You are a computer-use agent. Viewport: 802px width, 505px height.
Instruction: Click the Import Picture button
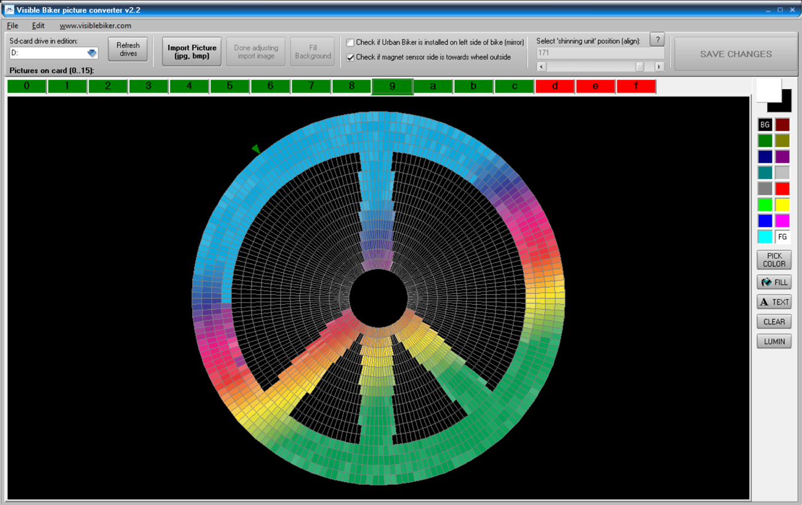(191, 52)
